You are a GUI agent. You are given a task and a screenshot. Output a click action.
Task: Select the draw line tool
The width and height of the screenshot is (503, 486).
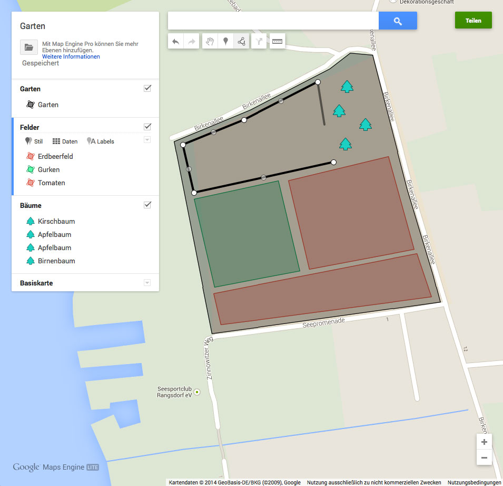coord(241,42)
